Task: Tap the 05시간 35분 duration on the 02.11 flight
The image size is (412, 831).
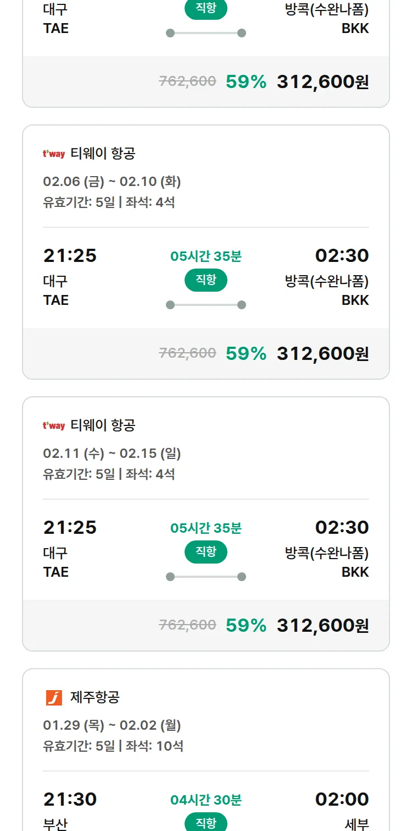Action: click(206, 528)
